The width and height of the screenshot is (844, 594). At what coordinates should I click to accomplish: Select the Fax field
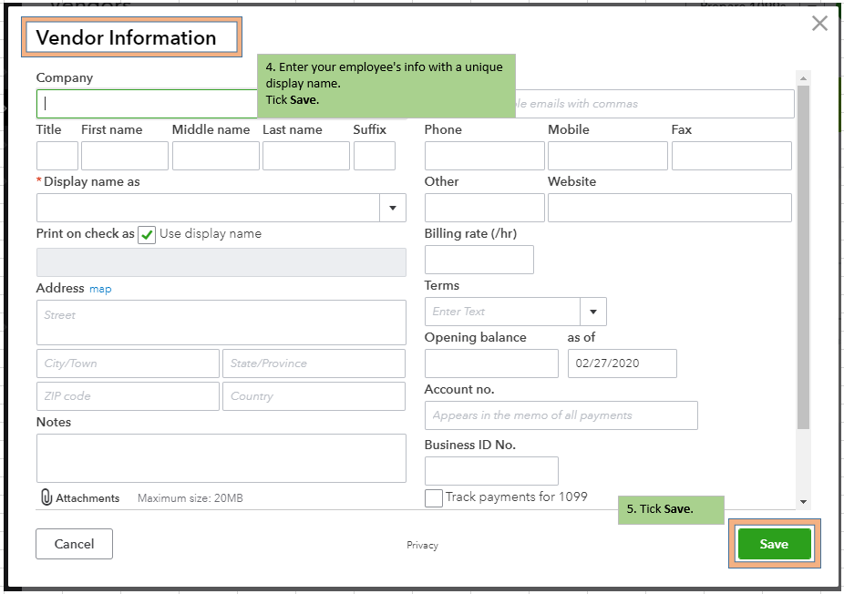(x=732, y=156)
